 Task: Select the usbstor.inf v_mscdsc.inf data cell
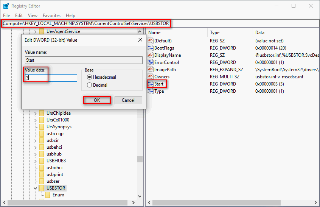click(x=279, y=76)
